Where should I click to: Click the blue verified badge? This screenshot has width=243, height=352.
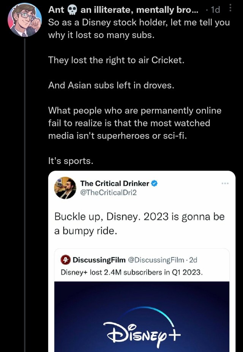[x=155, y=183]
